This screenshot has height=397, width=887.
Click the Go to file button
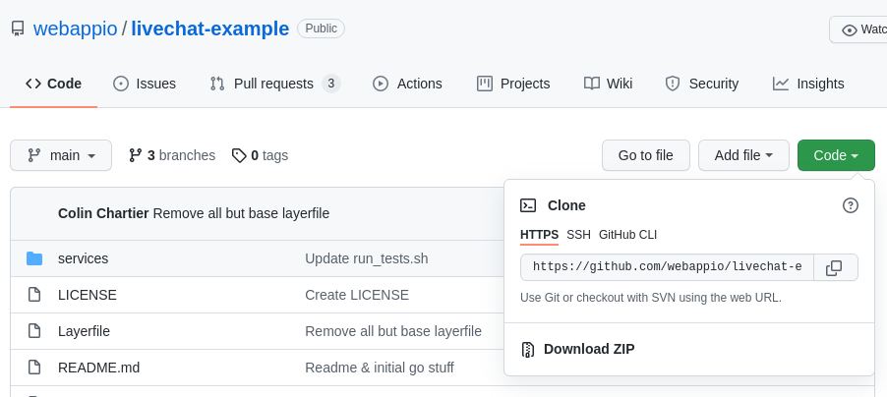[646, 155]
